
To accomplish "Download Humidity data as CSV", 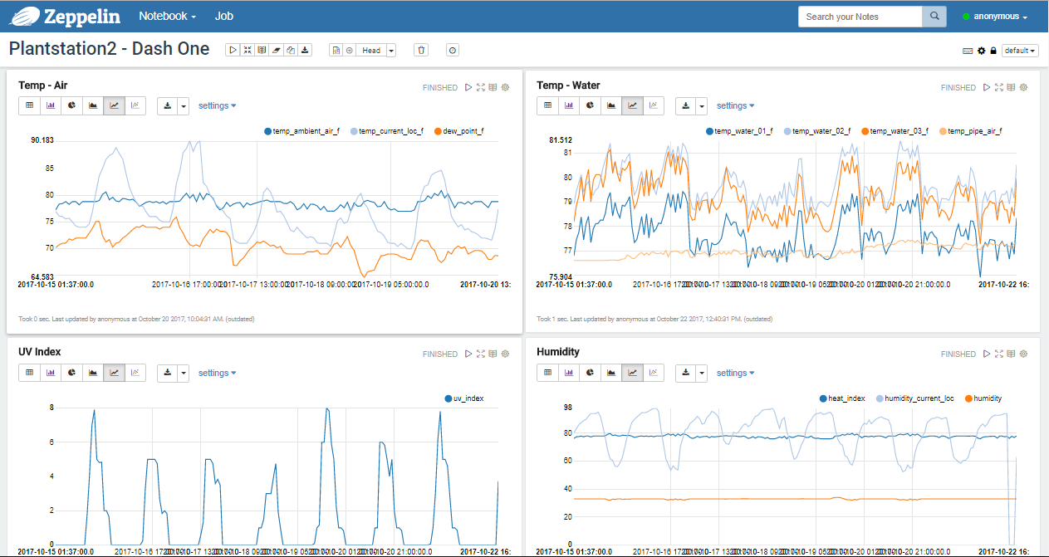I will [x=685, y=373].
